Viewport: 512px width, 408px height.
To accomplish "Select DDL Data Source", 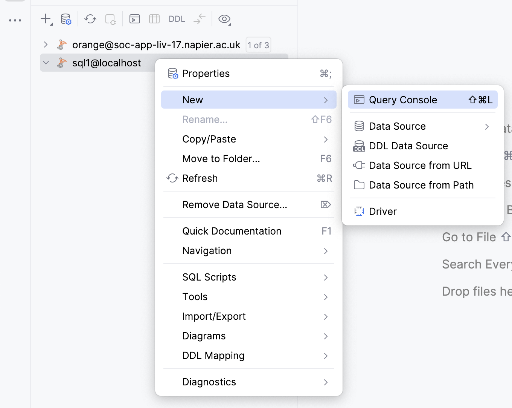I will 423,146.
